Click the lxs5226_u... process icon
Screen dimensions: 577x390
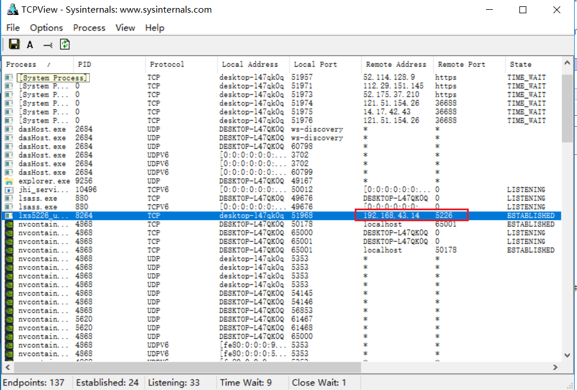[x=9, y=216]
